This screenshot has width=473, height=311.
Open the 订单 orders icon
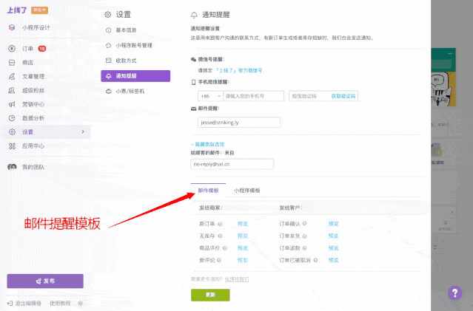12,49
